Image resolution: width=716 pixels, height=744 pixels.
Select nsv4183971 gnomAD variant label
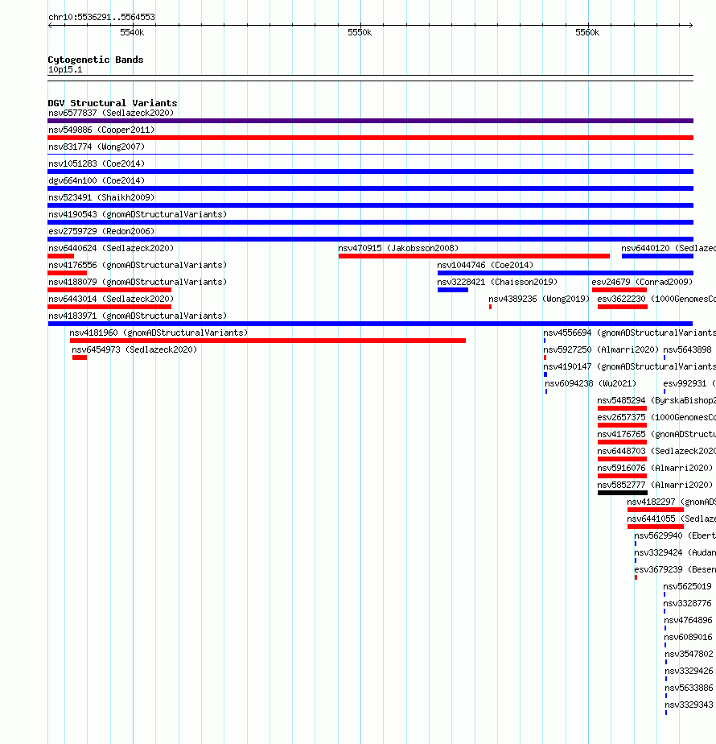pos(138,316)
